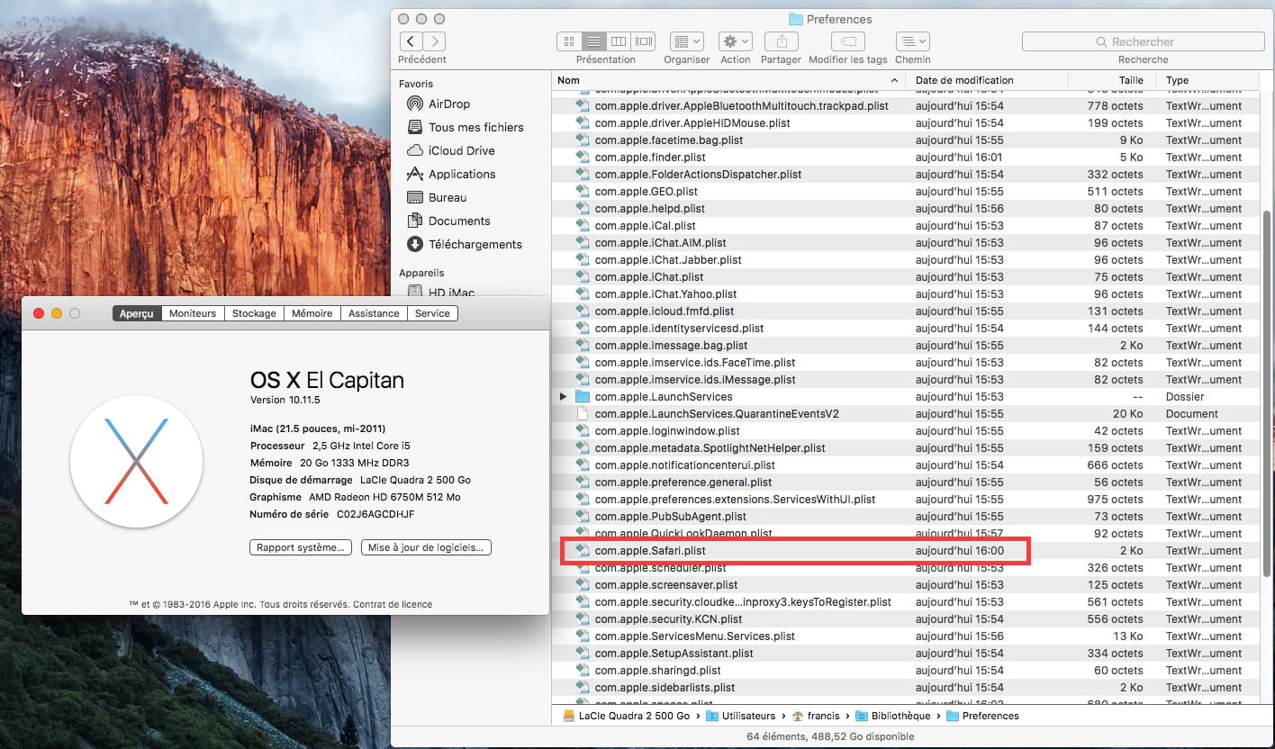1275x749 pixels.
Task: Click Utilisateurs in the path bar
Action: [740, 716]
